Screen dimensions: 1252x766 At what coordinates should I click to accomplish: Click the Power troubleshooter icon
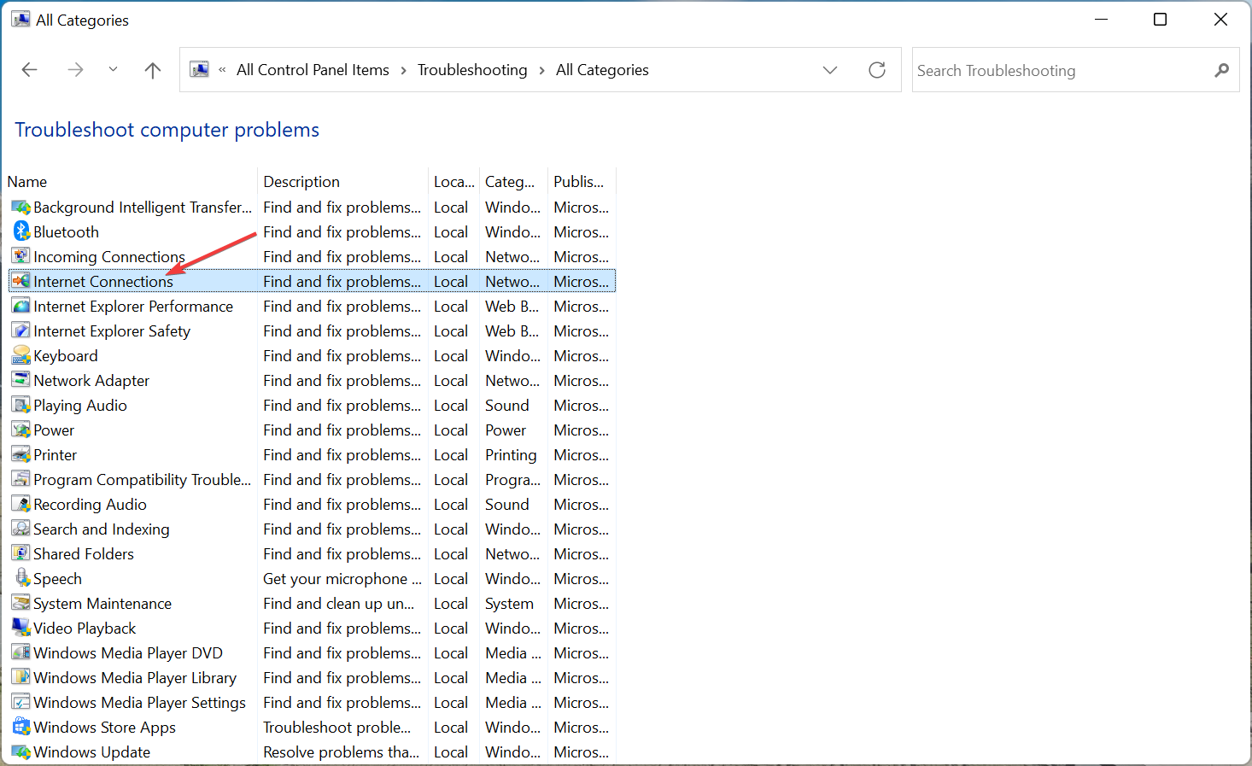tap(20, 430)
